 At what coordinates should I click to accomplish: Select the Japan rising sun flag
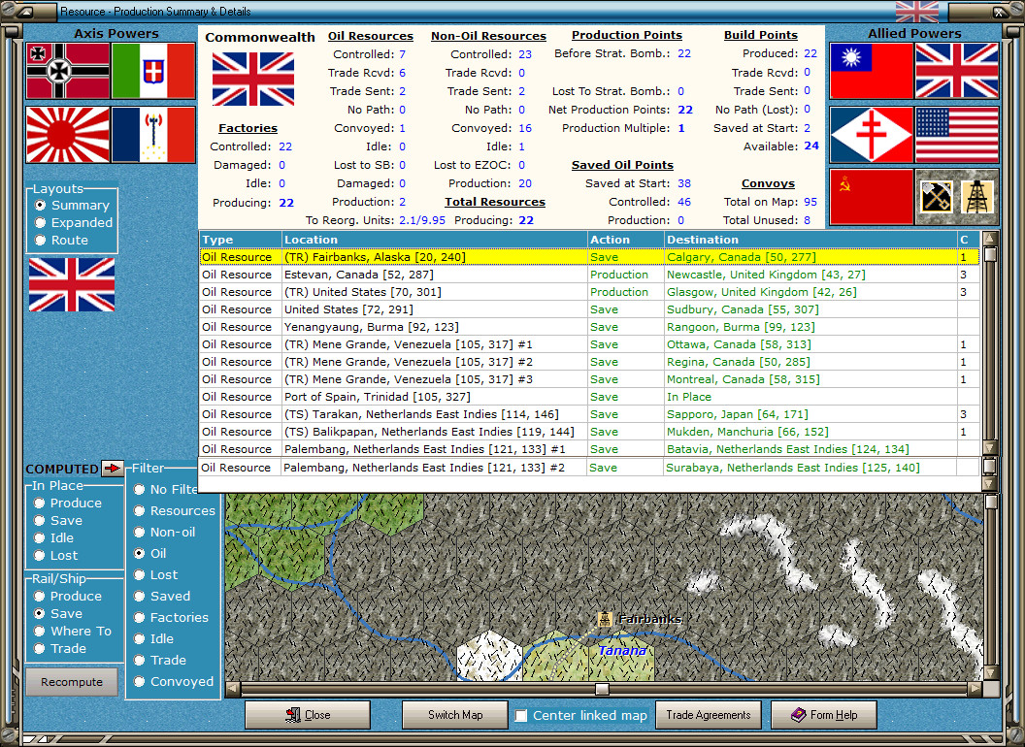(68, 135)
